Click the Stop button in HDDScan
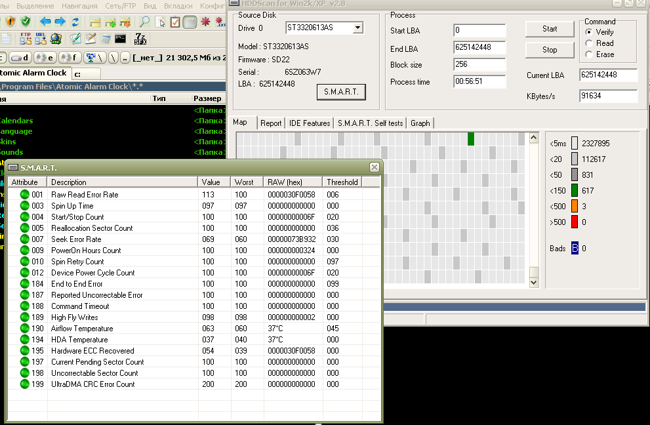Screen dimensions: 650x425 [550, 50]
